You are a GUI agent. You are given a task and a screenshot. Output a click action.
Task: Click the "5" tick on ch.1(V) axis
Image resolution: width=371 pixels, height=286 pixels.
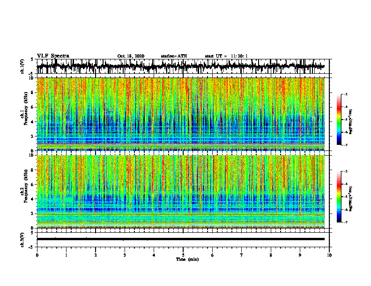[x=32, y=60]
